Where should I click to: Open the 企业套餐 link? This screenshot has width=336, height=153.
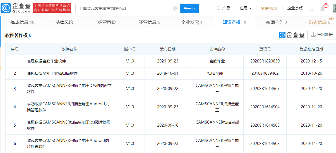coord(295,8)
